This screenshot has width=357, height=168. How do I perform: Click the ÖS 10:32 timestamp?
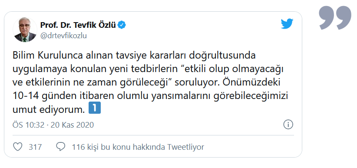click(x=29, y=125)
